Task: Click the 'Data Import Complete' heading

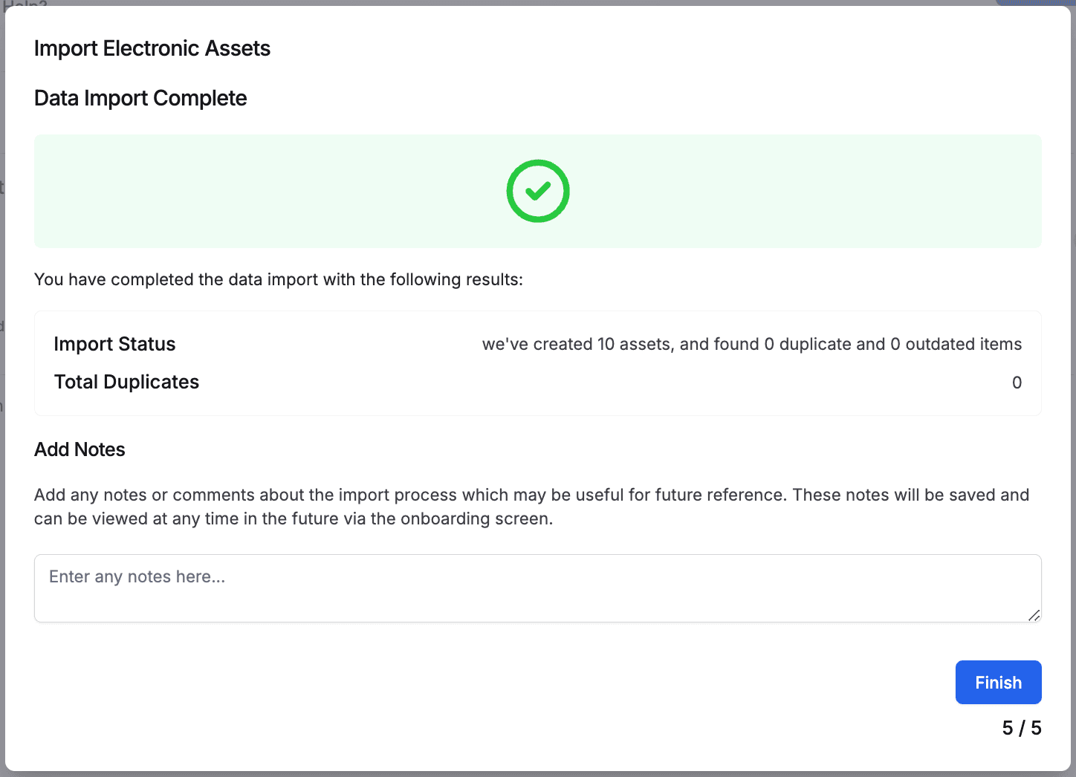Action: tap(140, 98)
